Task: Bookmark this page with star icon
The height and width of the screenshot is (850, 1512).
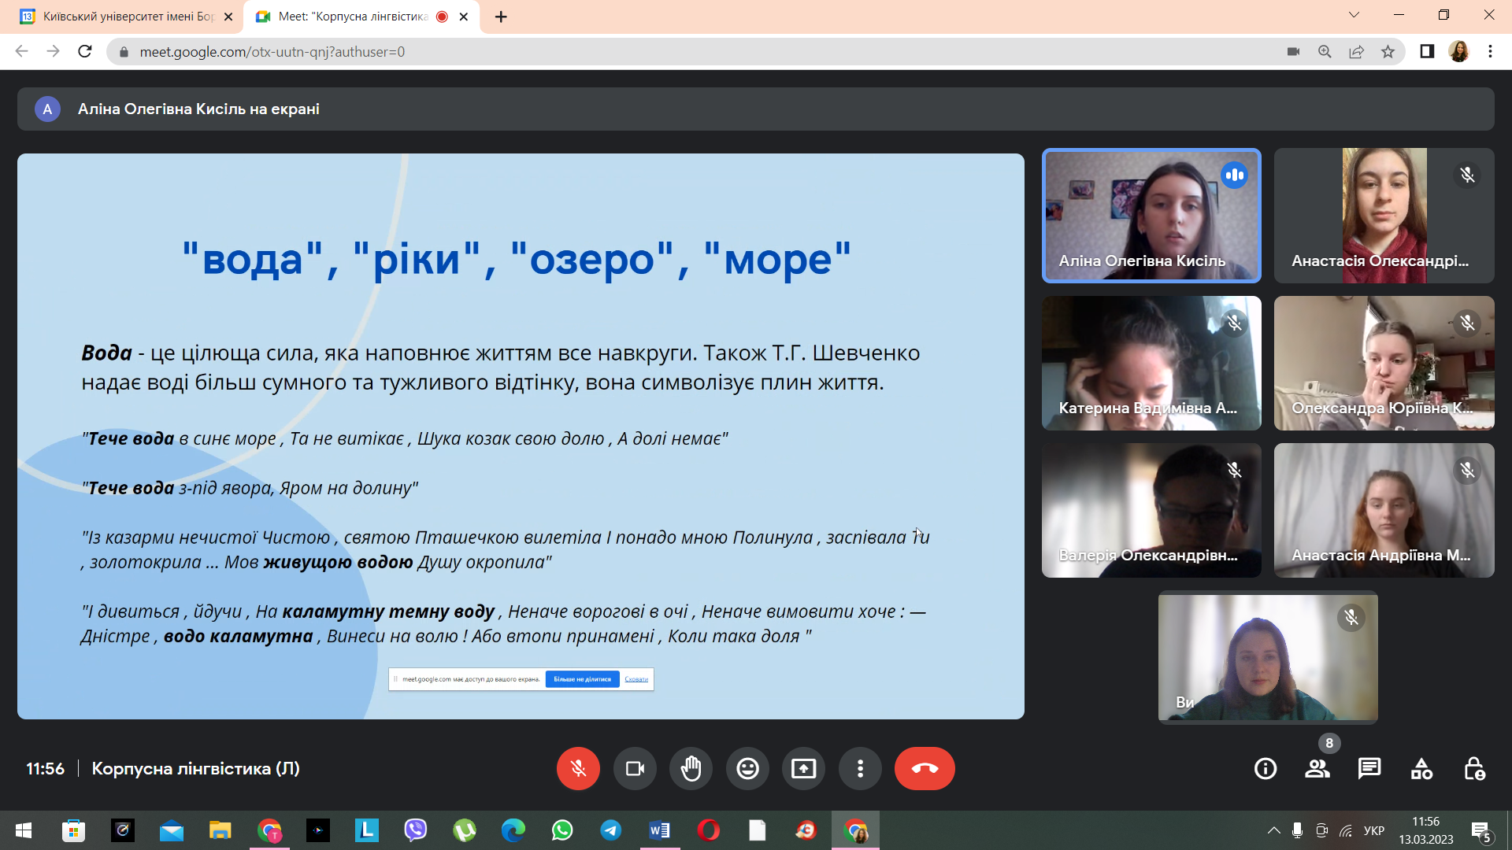Action: click(1388, 52)
